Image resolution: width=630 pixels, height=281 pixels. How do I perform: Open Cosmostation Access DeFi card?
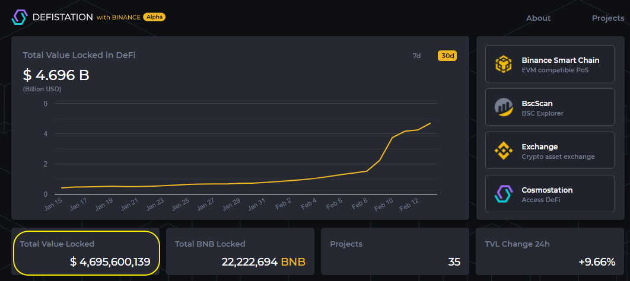pyautogui.click(x=550, y=193)
